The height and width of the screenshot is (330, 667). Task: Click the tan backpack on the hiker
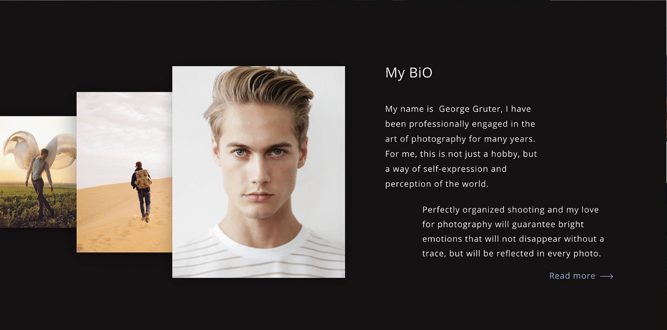tap(143, 179)
